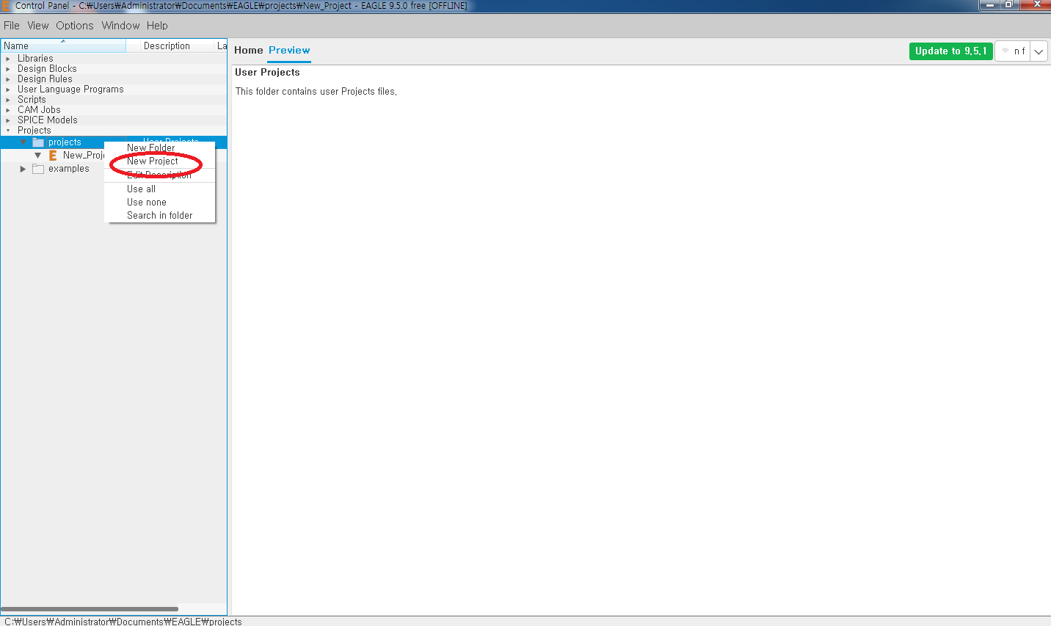The height and width of the screenshot is (626, 1051).
Task: Select the User Language Programs item
Action: (x=70, y=90)
